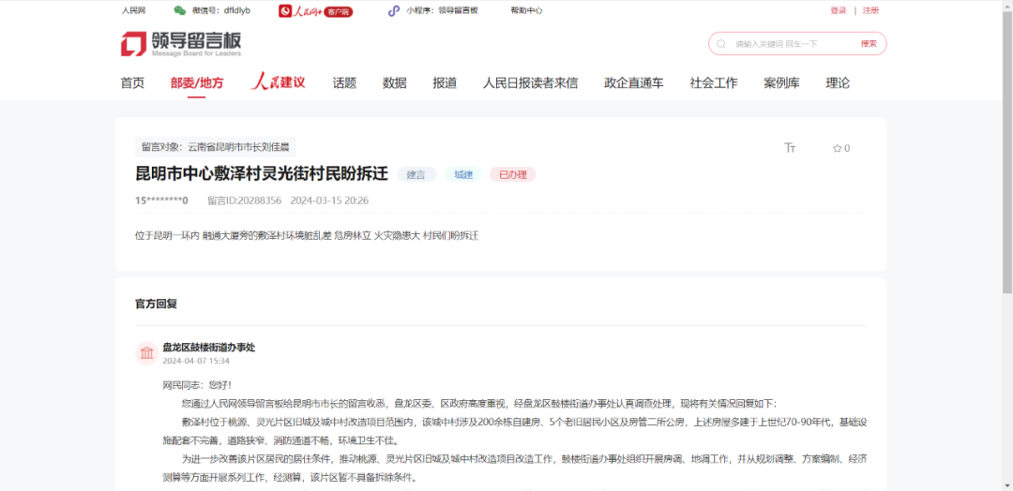Favorite the message using the star icon
This screenshot has height=491, width=1013.
coord(837,148)
